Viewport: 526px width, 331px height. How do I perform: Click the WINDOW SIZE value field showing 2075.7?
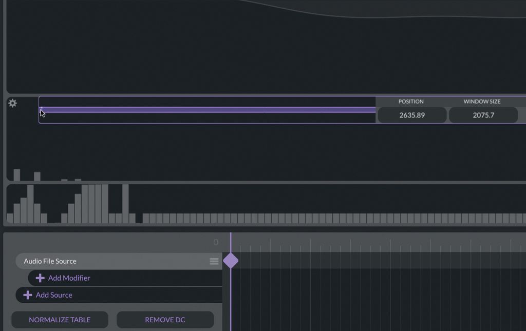pyautogui.click(x=483, y=115)
